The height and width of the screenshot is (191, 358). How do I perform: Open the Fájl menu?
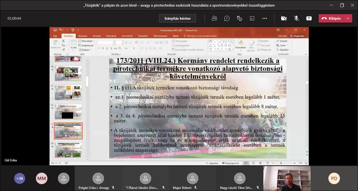click(x=55, y=36)
